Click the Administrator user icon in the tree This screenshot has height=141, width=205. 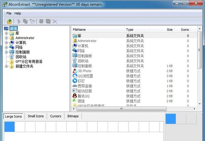tap(12, 38)
